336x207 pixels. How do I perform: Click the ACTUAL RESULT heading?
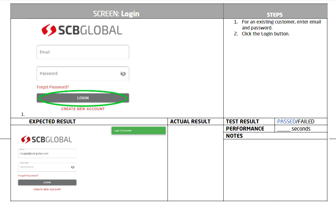coord(190,121)
